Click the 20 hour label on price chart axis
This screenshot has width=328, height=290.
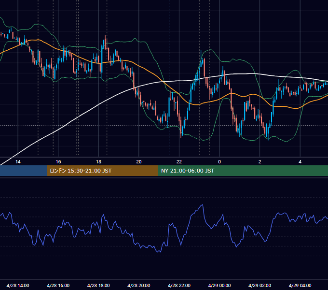139,161
